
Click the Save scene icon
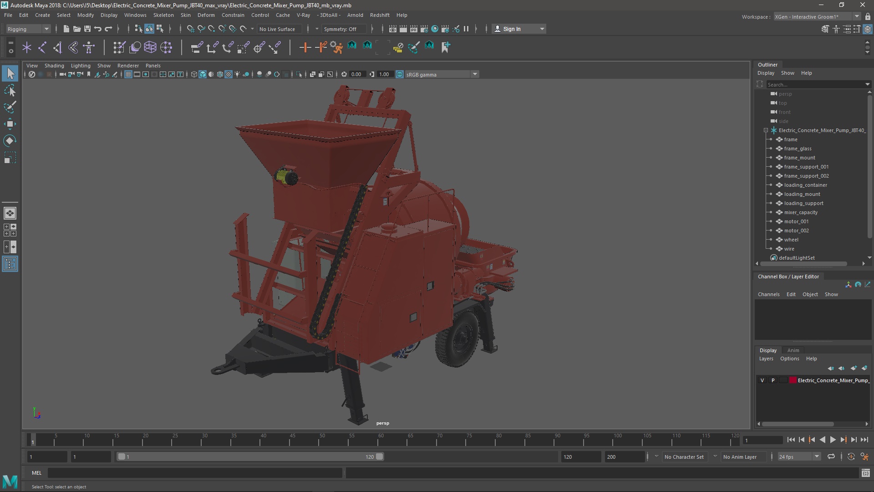(87, 29)
